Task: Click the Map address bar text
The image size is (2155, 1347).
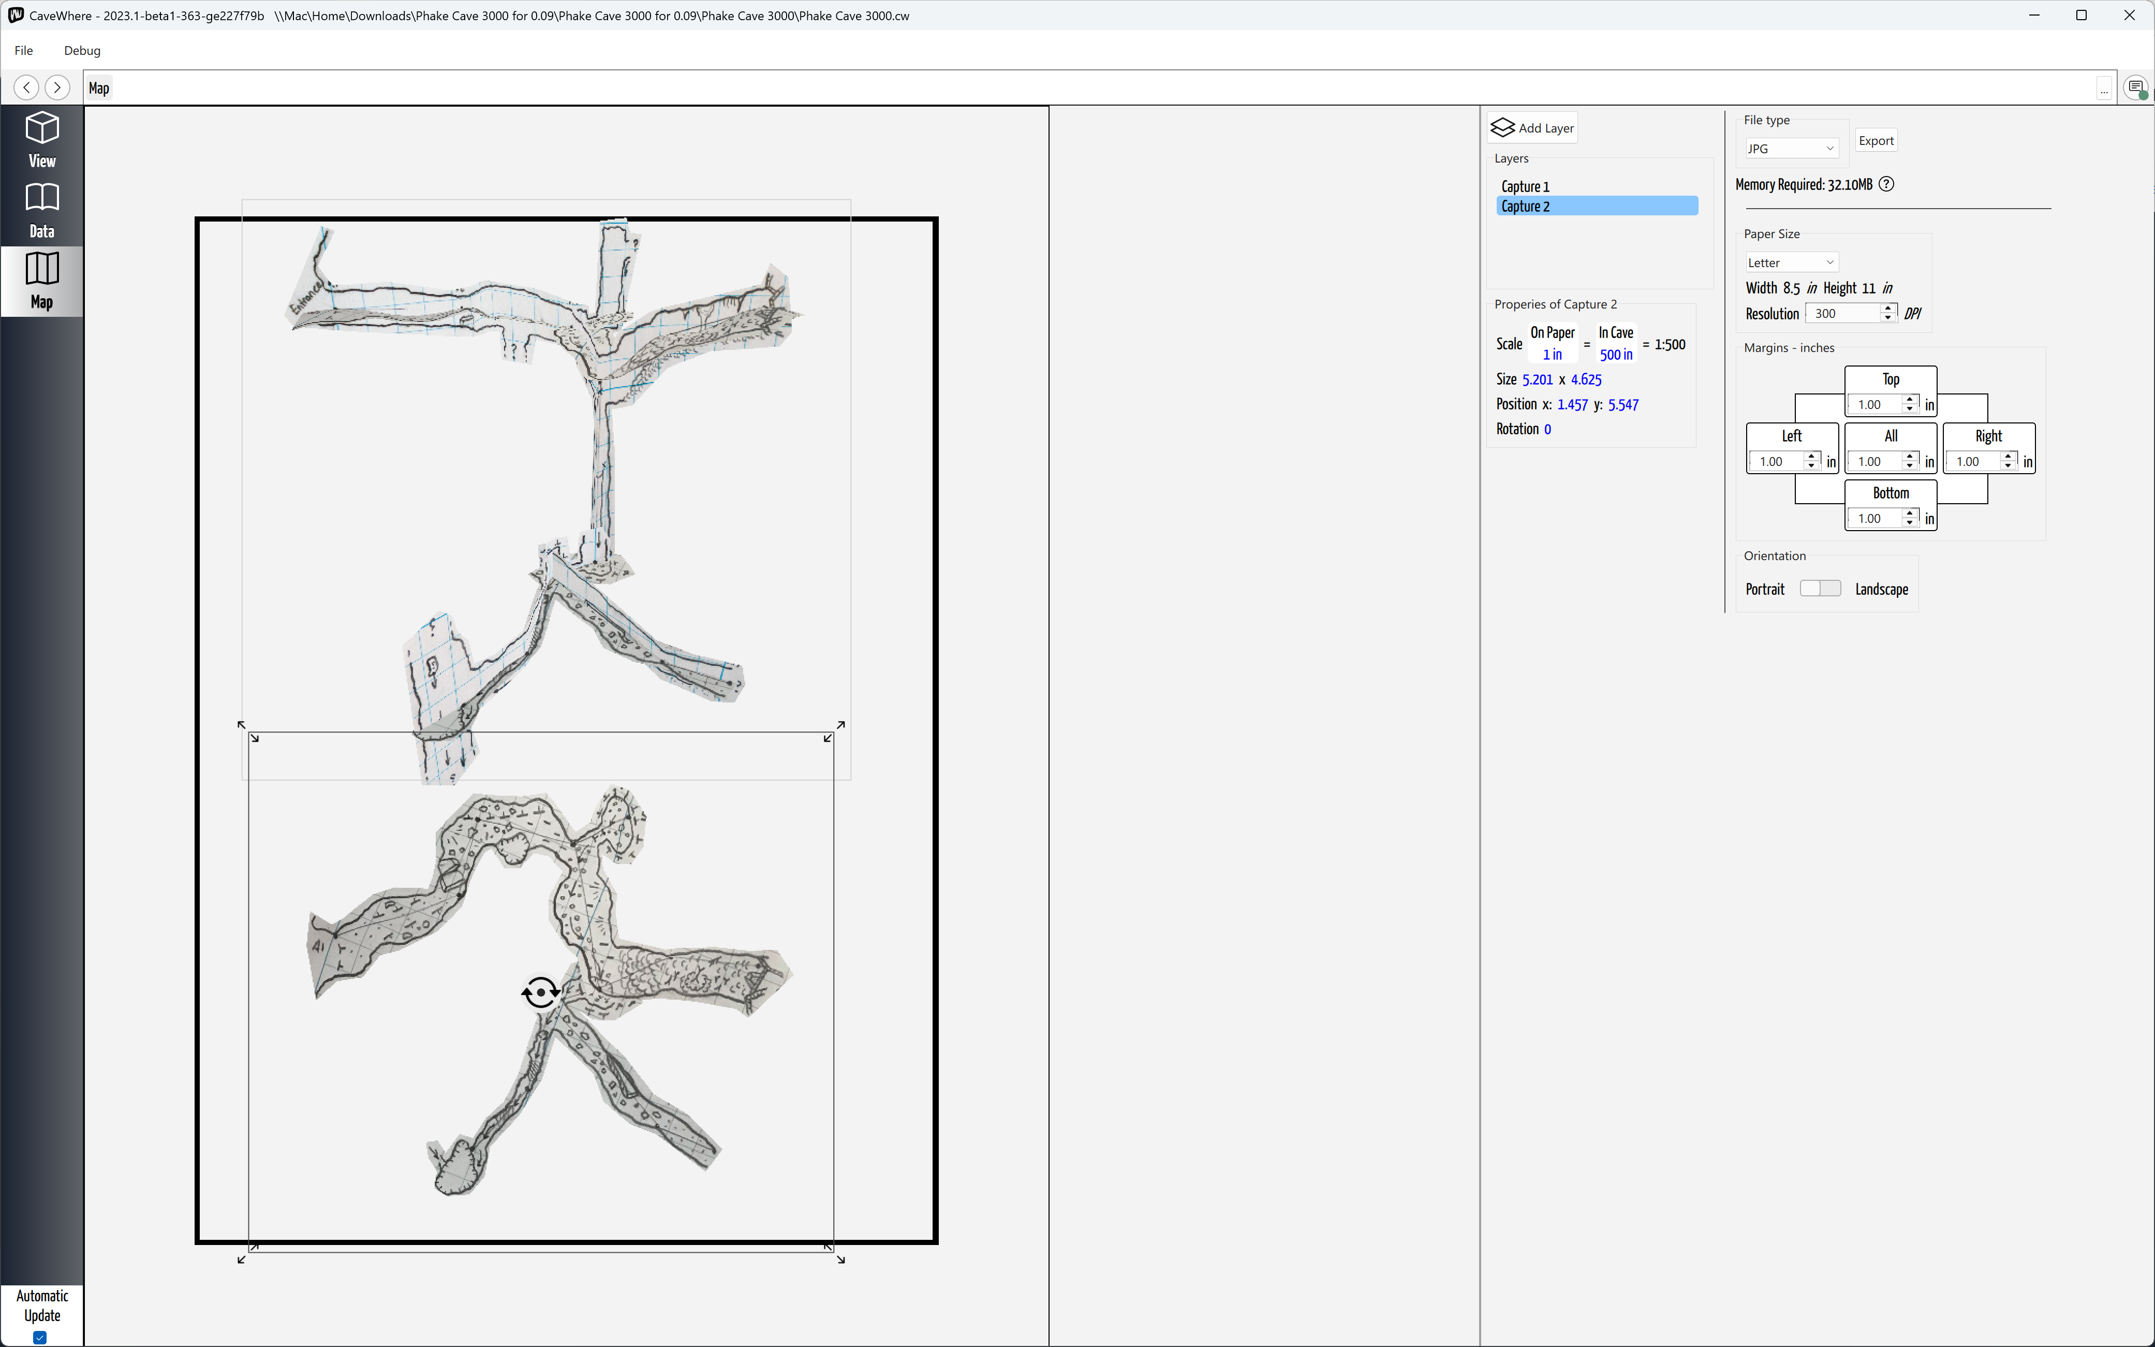Action: [x=99, y=88]
